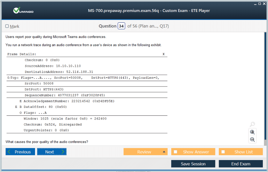Click the 'UrgentPointer: 0 (0x0)' line
Viewport: 268px width, 172px height.
pos(46,130)
